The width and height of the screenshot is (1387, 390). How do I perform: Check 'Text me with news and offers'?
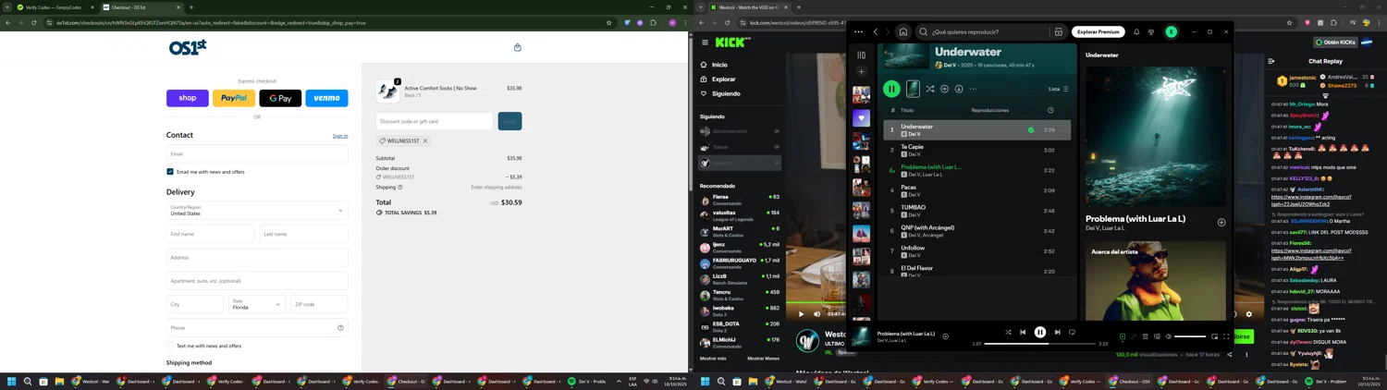click(170, 346)
